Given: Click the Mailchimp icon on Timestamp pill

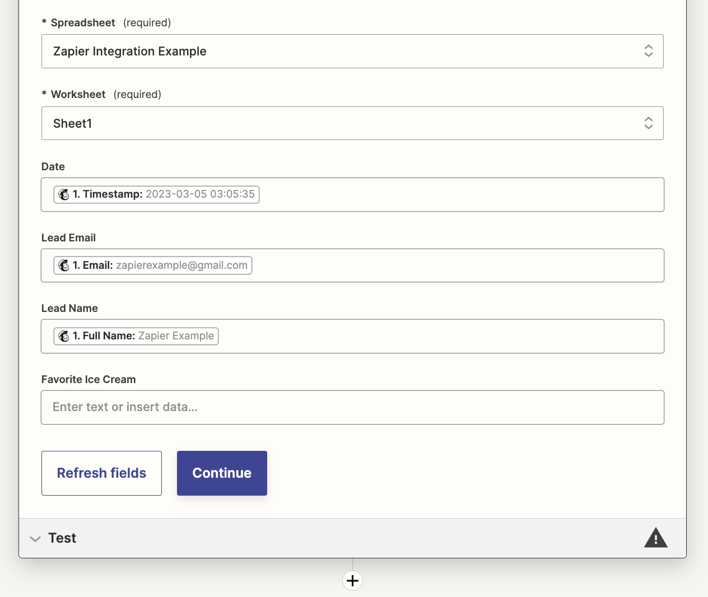Looking at the screenshot, I should point(64,194).
